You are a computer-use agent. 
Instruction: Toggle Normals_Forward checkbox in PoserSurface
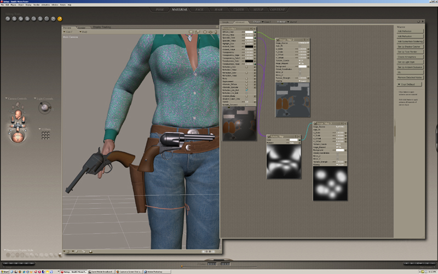[246, 105]
